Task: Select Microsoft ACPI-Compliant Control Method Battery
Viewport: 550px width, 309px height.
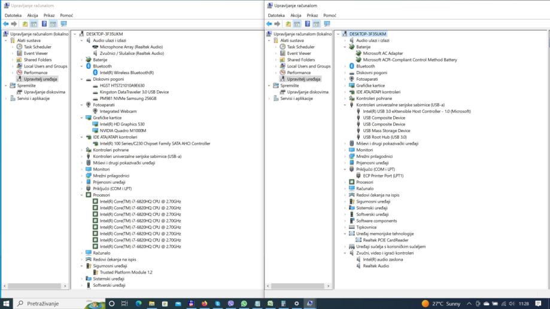Action: pyautogui.click(x=410, y=60)
